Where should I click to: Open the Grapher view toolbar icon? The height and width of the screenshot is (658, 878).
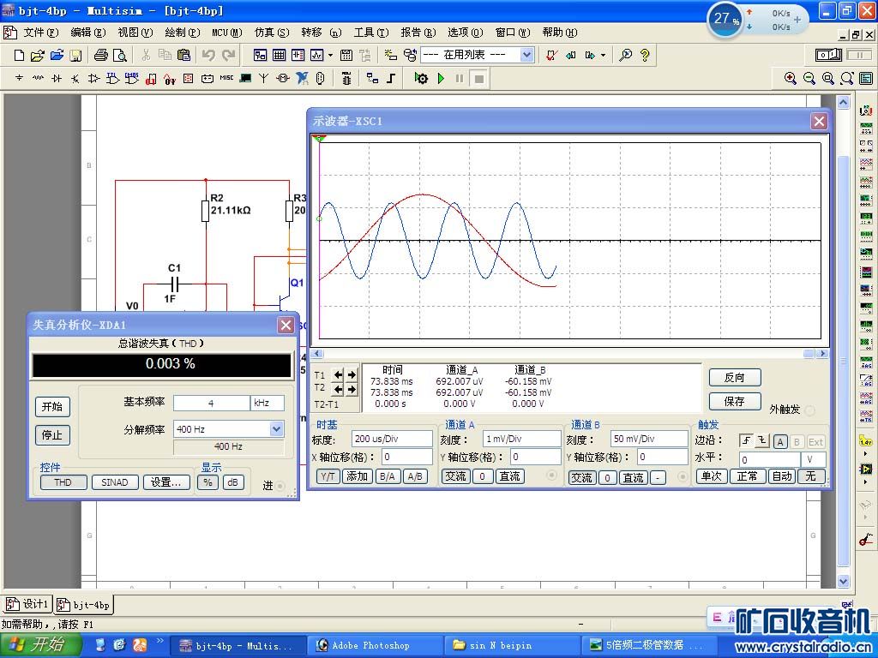pyautogui.click(x=316, y=55)
